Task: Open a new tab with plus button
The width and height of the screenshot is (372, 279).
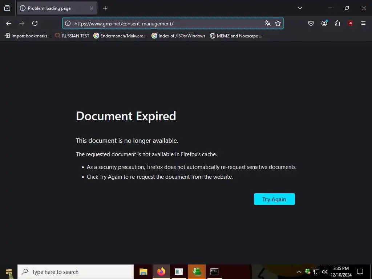Action: [105, 8]
